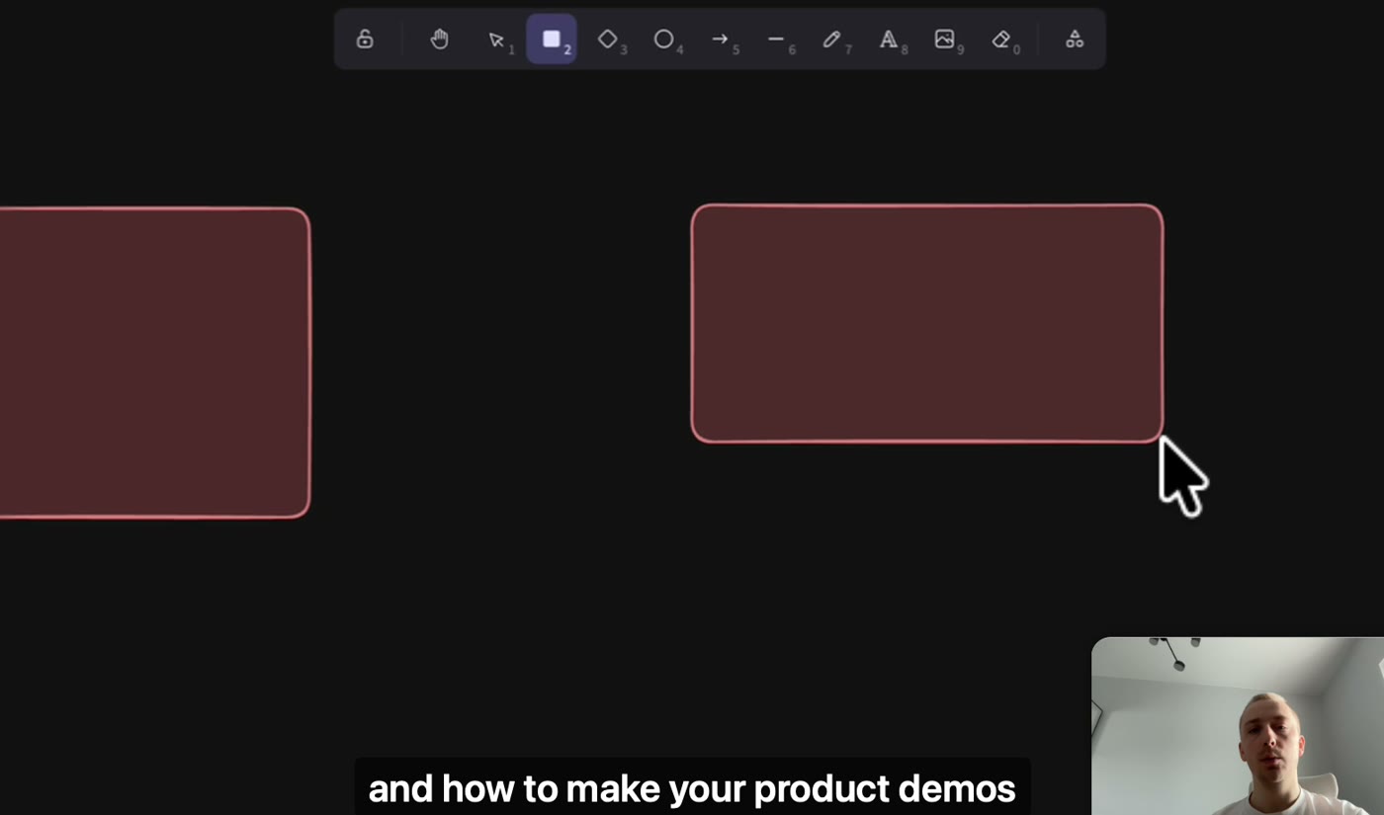The width and height of the screenshot is (1384, 815).
Task: Select the Pencil draw tool
Action: click(832, 40)
